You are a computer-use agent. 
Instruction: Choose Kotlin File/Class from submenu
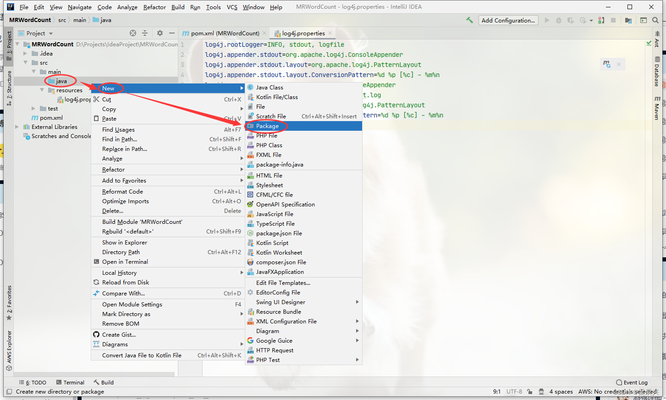(303, 97)
